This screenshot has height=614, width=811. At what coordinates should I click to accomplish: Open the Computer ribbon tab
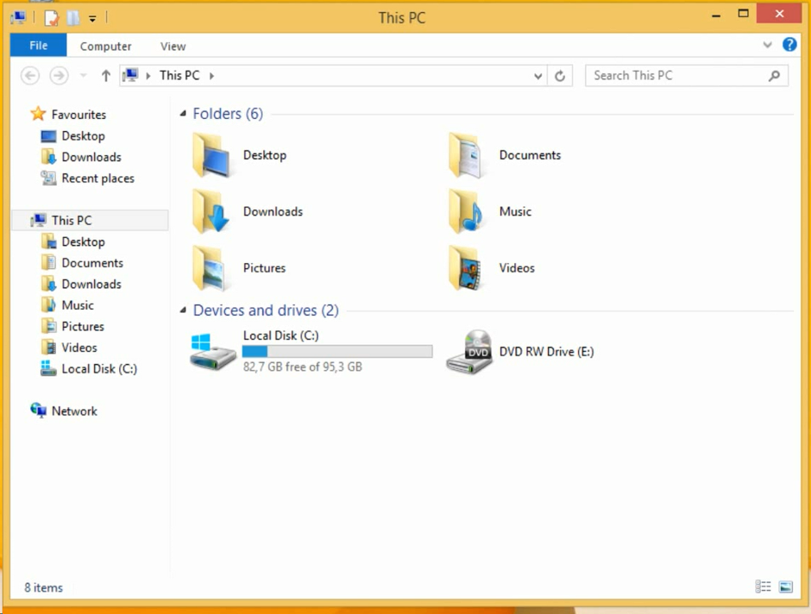pos(105,47)
